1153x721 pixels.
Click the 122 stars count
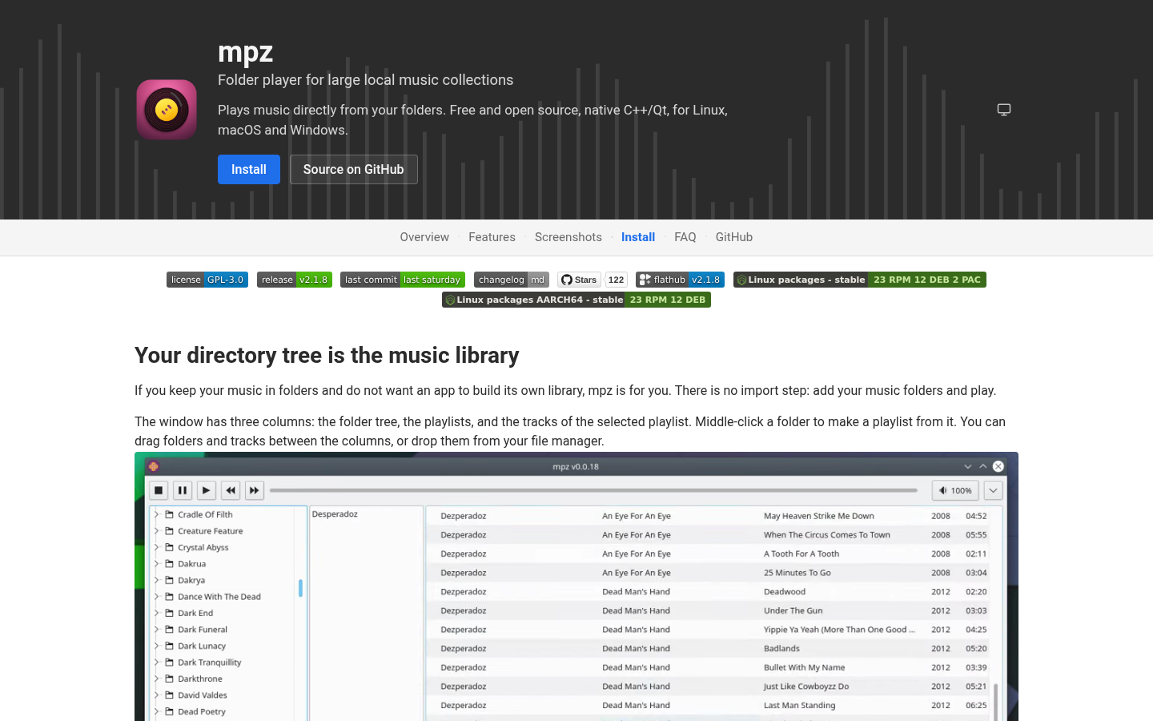[x=616, y=280]
